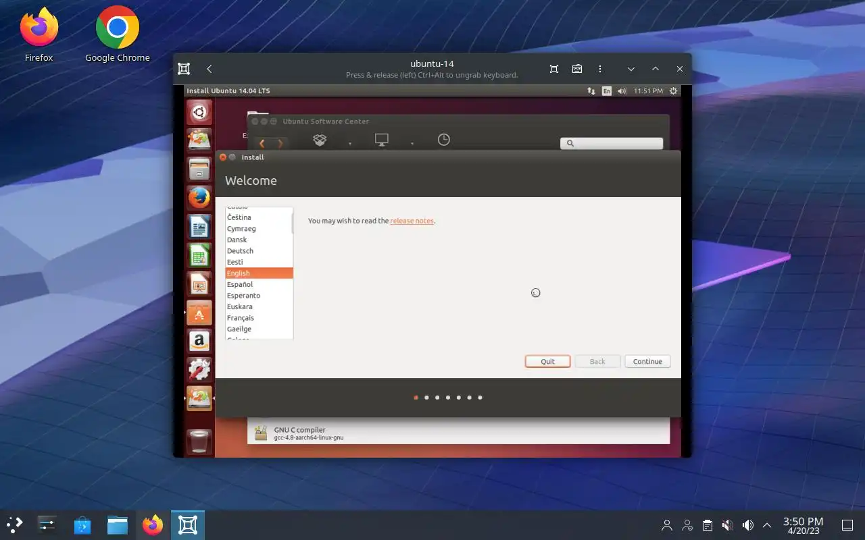865x540 pixels.
Task: Click the Software Center search field
Action: click(x=612, y=143)
